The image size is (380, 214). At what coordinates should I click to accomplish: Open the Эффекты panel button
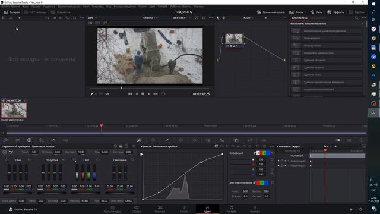(335, 12)
